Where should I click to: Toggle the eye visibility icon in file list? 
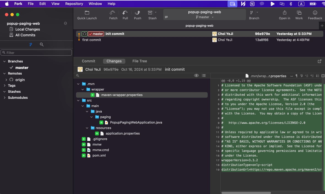click(196, 76)
